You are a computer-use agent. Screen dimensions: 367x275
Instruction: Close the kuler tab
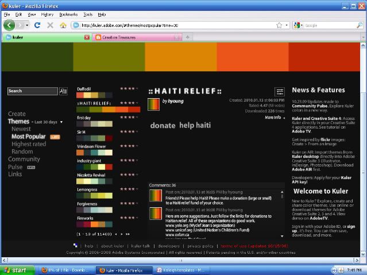click(87, 37)
